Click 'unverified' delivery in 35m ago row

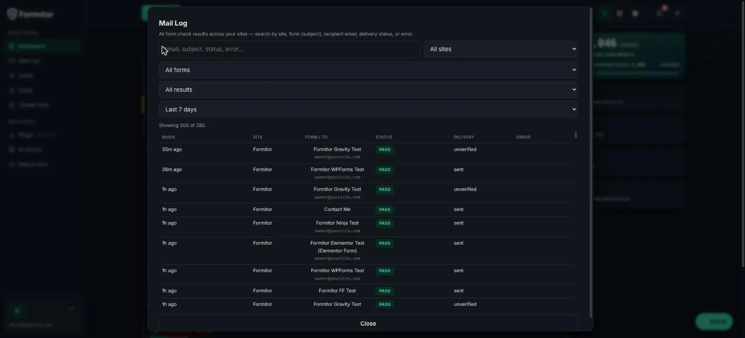point(465,149)
